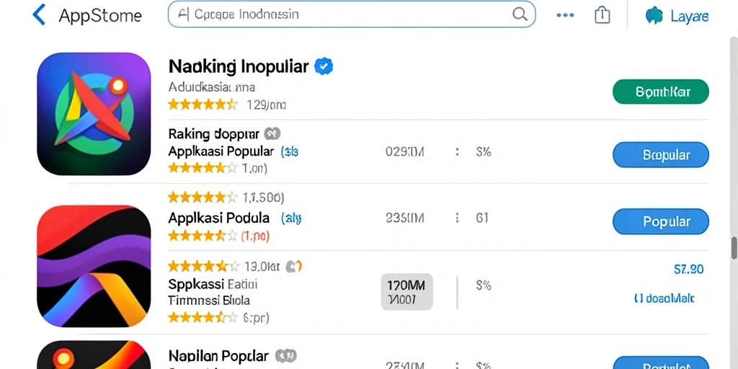738x369 pixels.
Task: Click the blue verified badge beside Nadking Inopuliar
Action: point(324,66)
